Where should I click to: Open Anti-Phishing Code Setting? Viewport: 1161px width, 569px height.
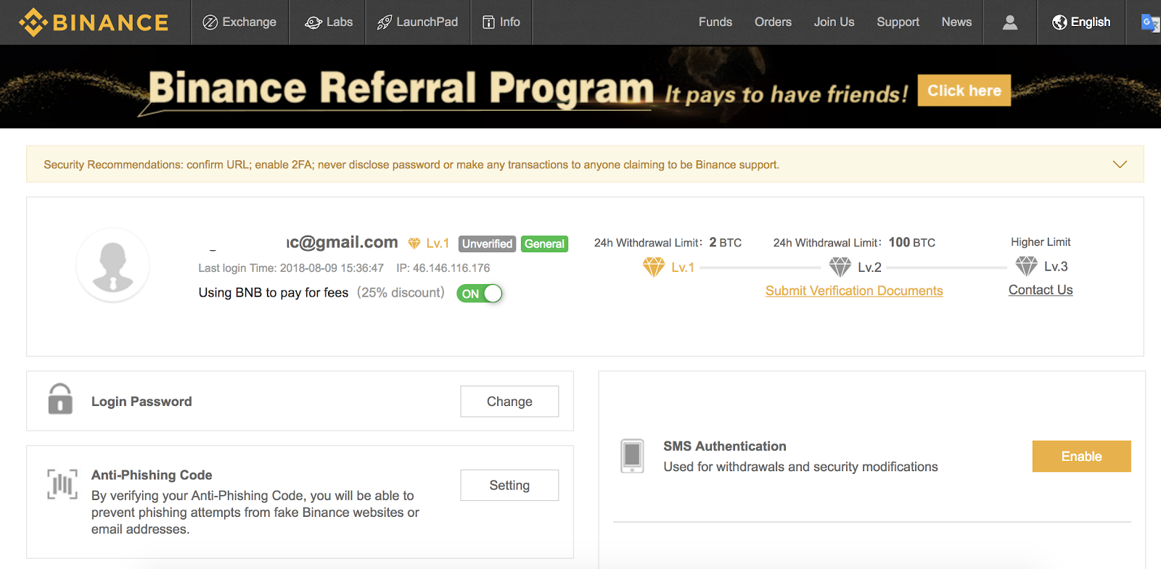click(509, 486)
